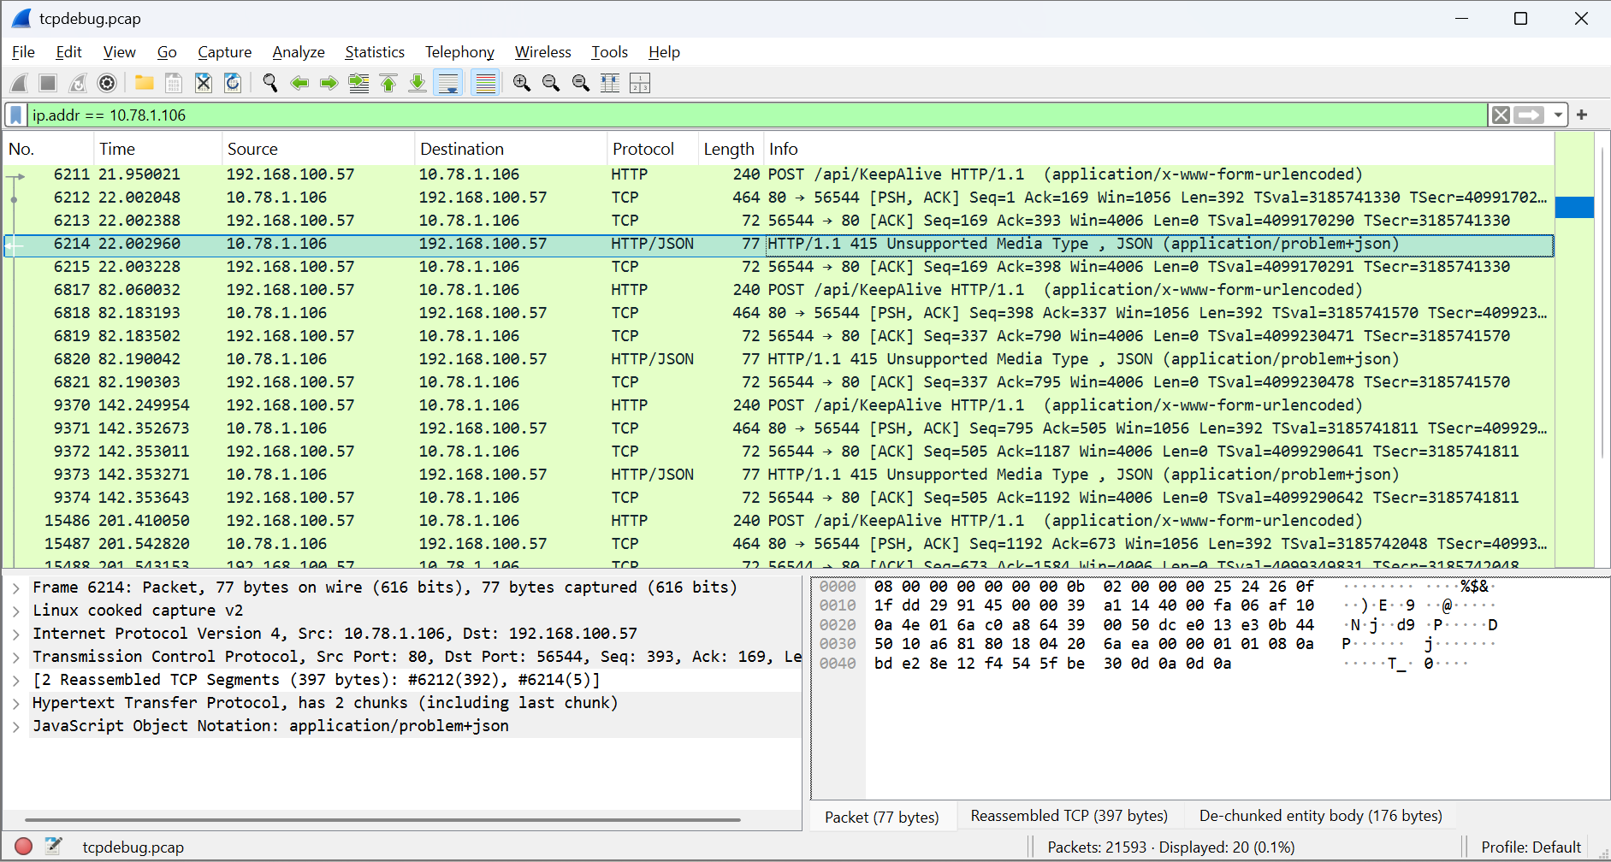Click the display filter bookmark icon
1611x862 pixels.
15,115
